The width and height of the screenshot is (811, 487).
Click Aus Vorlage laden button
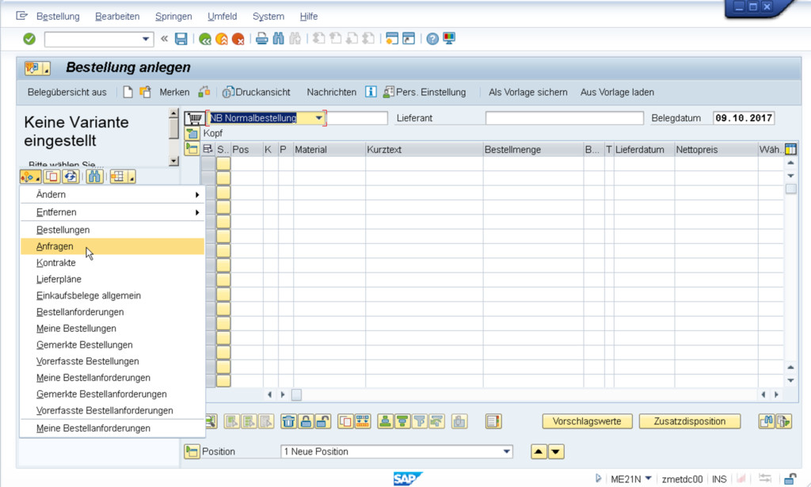(617, 92)
